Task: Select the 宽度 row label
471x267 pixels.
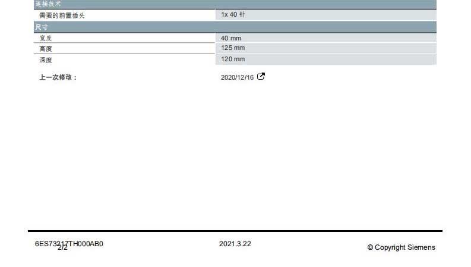Action: pos(46,38)
